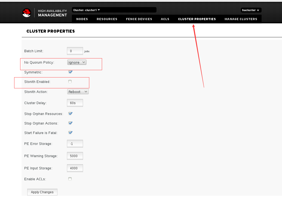Screen dimensions: 282x202
Task: Focus the PE Error Storage field
Action: click(75, 144)
